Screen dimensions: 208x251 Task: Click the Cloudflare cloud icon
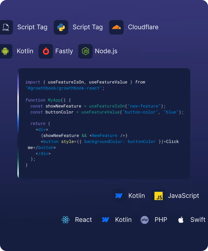coord(116,27)
